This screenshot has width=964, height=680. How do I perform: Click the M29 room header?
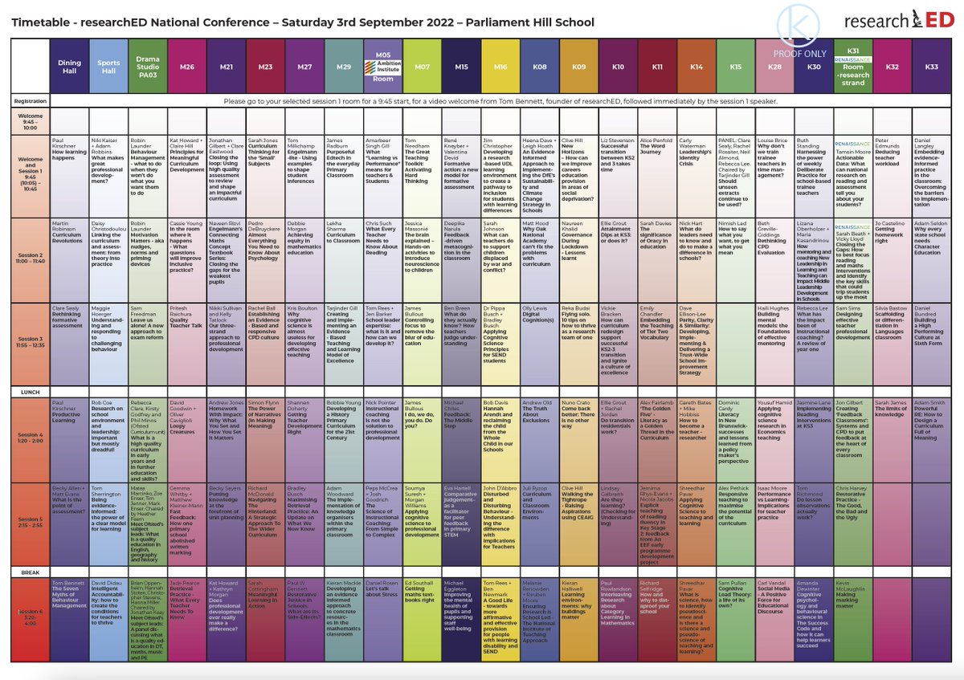pos(344,67)
